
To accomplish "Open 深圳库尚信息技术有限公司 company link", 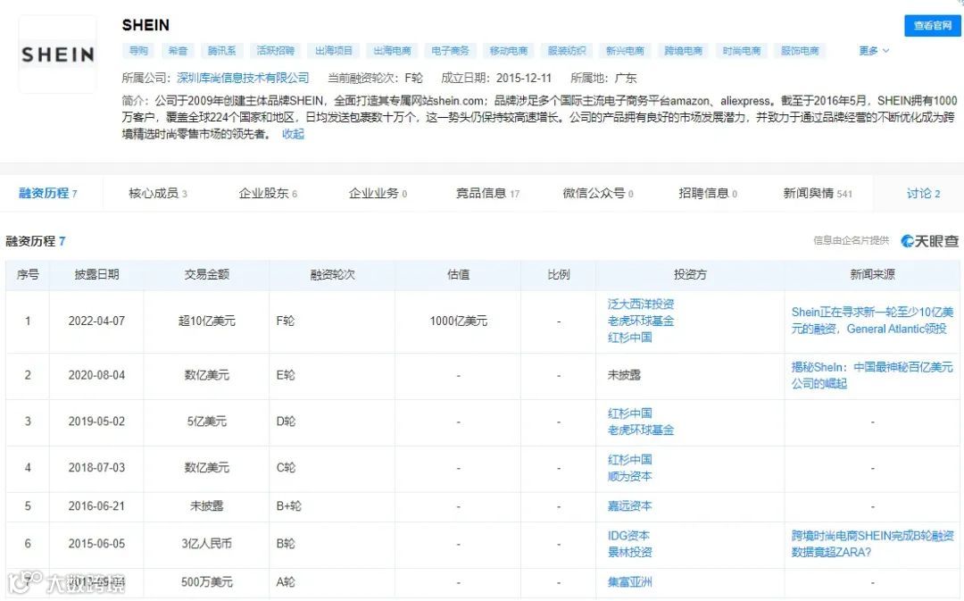I will (243, 78).
